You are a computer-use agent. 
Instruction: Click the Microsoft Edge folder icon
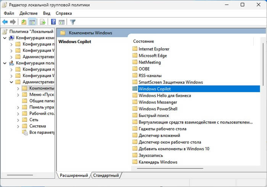coord(135,56)
